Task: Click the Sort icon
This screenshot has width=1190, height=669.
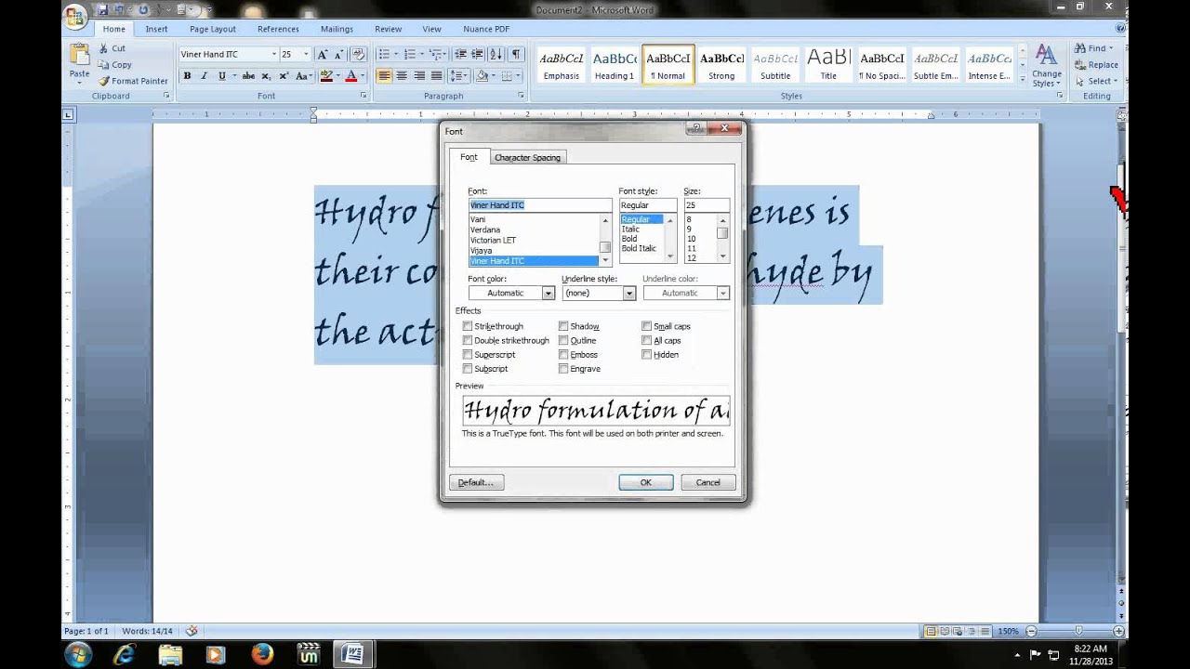Action: coord(496,54)
